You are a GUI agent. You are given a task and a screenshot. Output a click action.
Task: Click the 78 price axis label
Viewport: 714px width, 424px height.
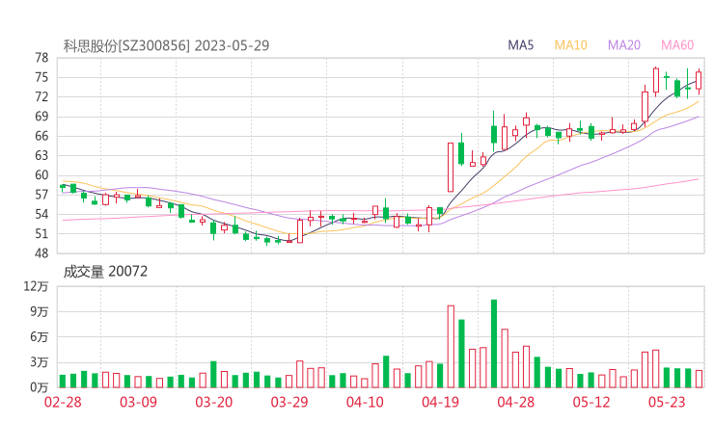click(41, 58)
